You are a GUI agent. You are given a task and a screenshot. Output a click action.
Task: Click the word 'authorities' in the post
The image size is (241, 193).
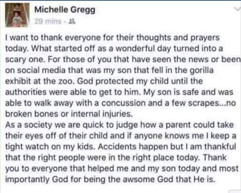coord(26,92)
